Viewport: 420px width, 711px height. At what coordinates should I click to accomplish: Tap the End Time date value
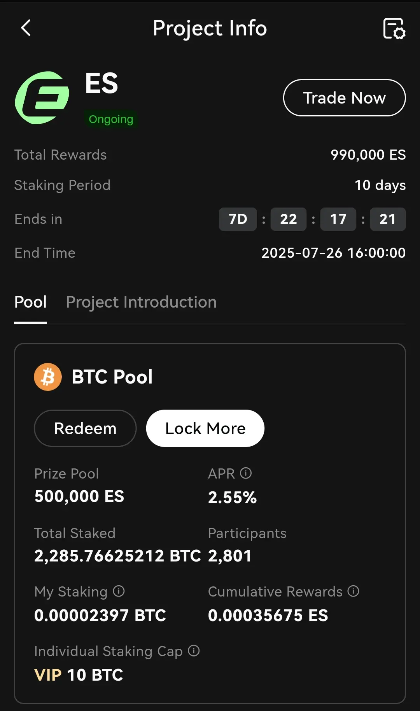(x=334, y=253)
